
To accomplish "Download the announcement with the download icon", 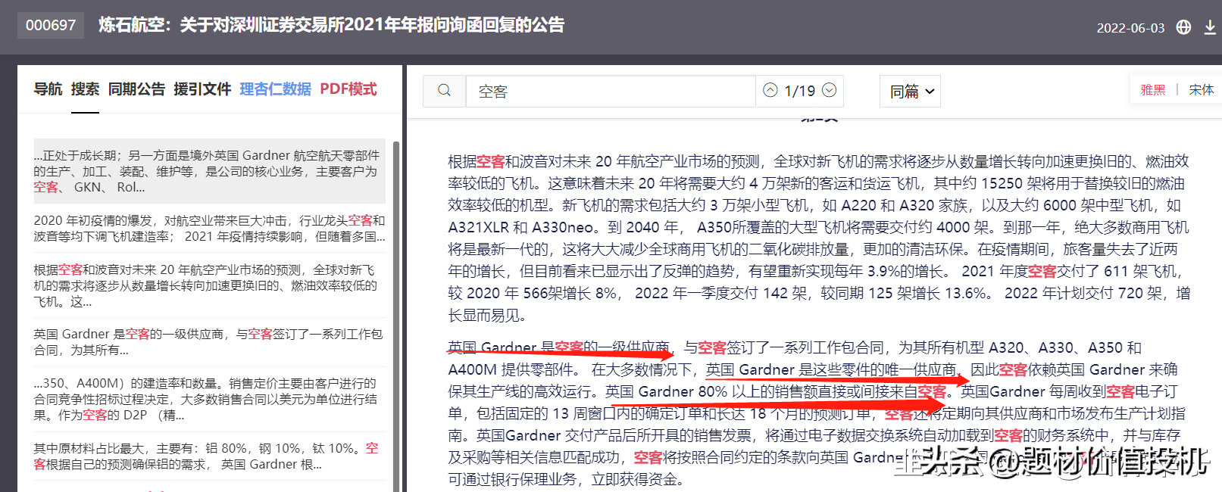I will click(x=1210, y=27).
